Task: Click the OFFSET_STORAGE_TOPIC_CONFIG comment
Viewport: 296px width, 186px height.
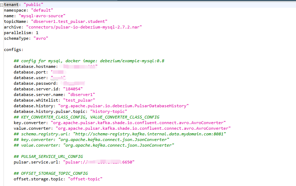Action: click(x=51, y=173)
